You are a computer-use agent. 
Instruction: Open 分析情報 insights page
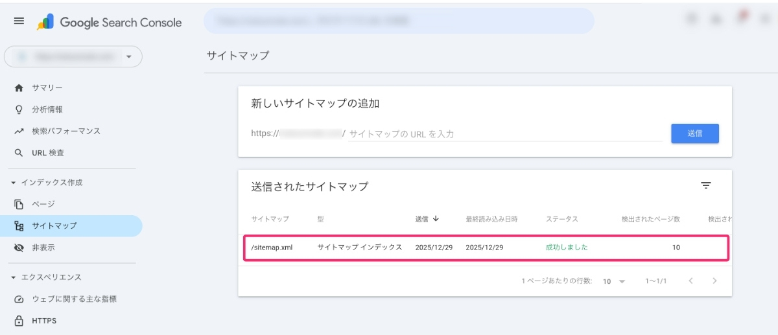[47, 110]
